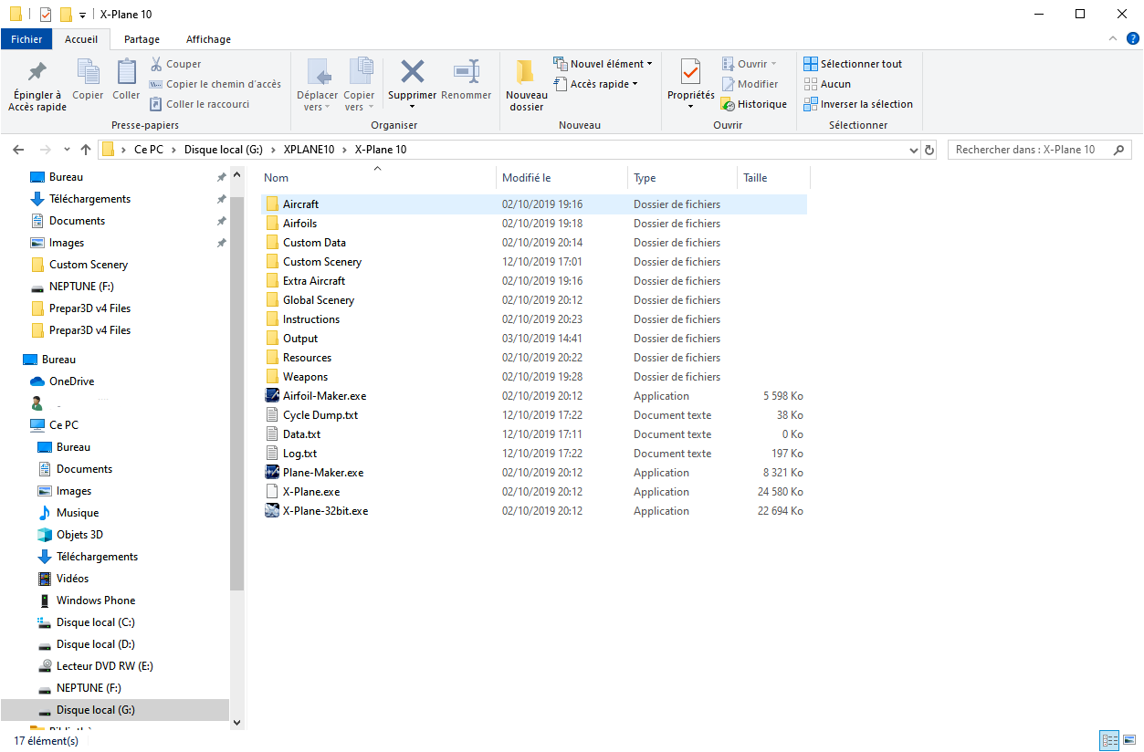Go up one folder level arrow
Image resolution: width=1144 pixels, height=752 pixels.
(x=86, y=150)
